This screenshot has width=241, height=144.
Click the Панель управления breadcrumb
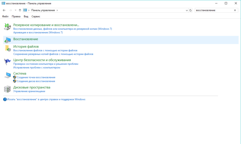click(x=43, y=10)
